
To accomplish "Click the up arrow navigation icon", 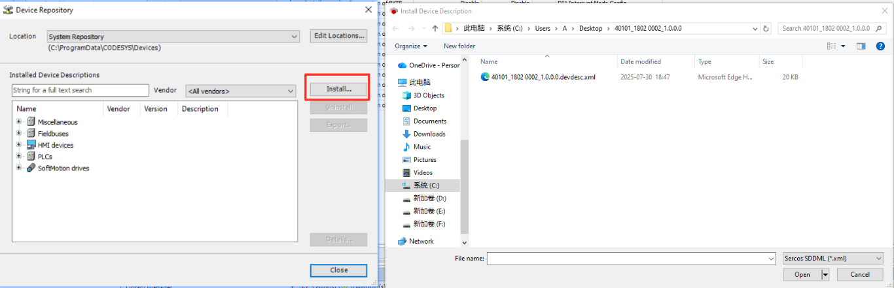I will point(435,29).
